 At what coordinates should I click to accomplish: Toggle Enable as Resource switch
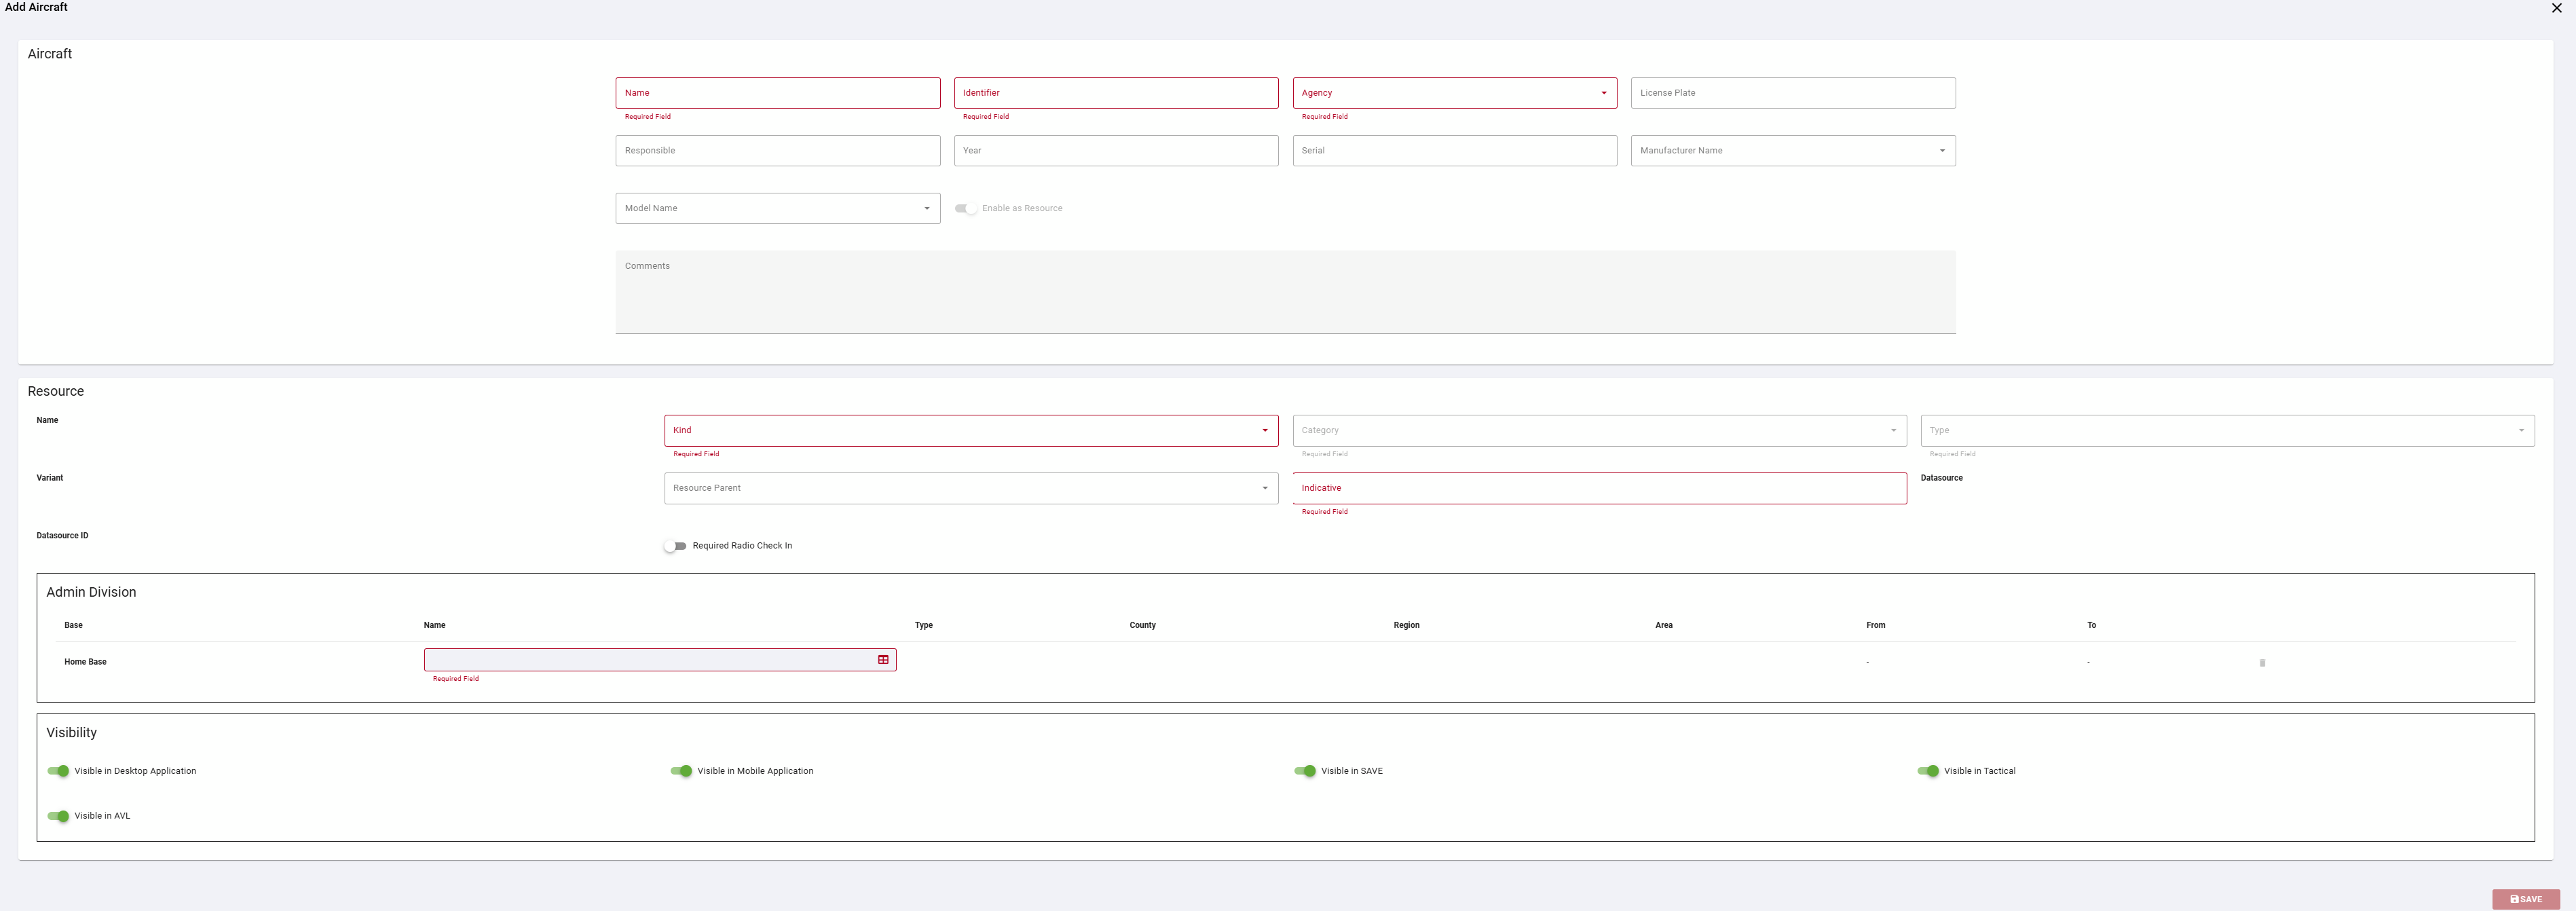(965, 208)
